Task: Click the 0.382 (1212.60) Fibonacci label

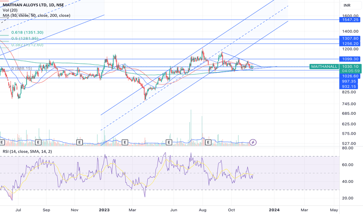Action: coord(27,45)
